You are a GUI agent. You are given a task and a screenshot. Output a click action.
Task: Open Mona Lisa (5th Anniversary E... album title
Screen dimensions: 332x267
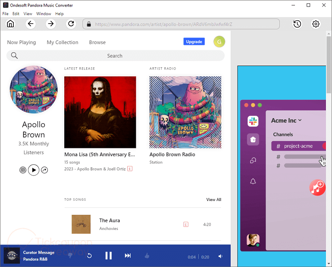pos(100,154)
